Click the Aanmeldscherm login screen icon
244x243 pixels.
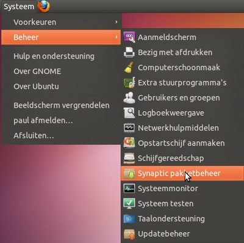(129, 37)
